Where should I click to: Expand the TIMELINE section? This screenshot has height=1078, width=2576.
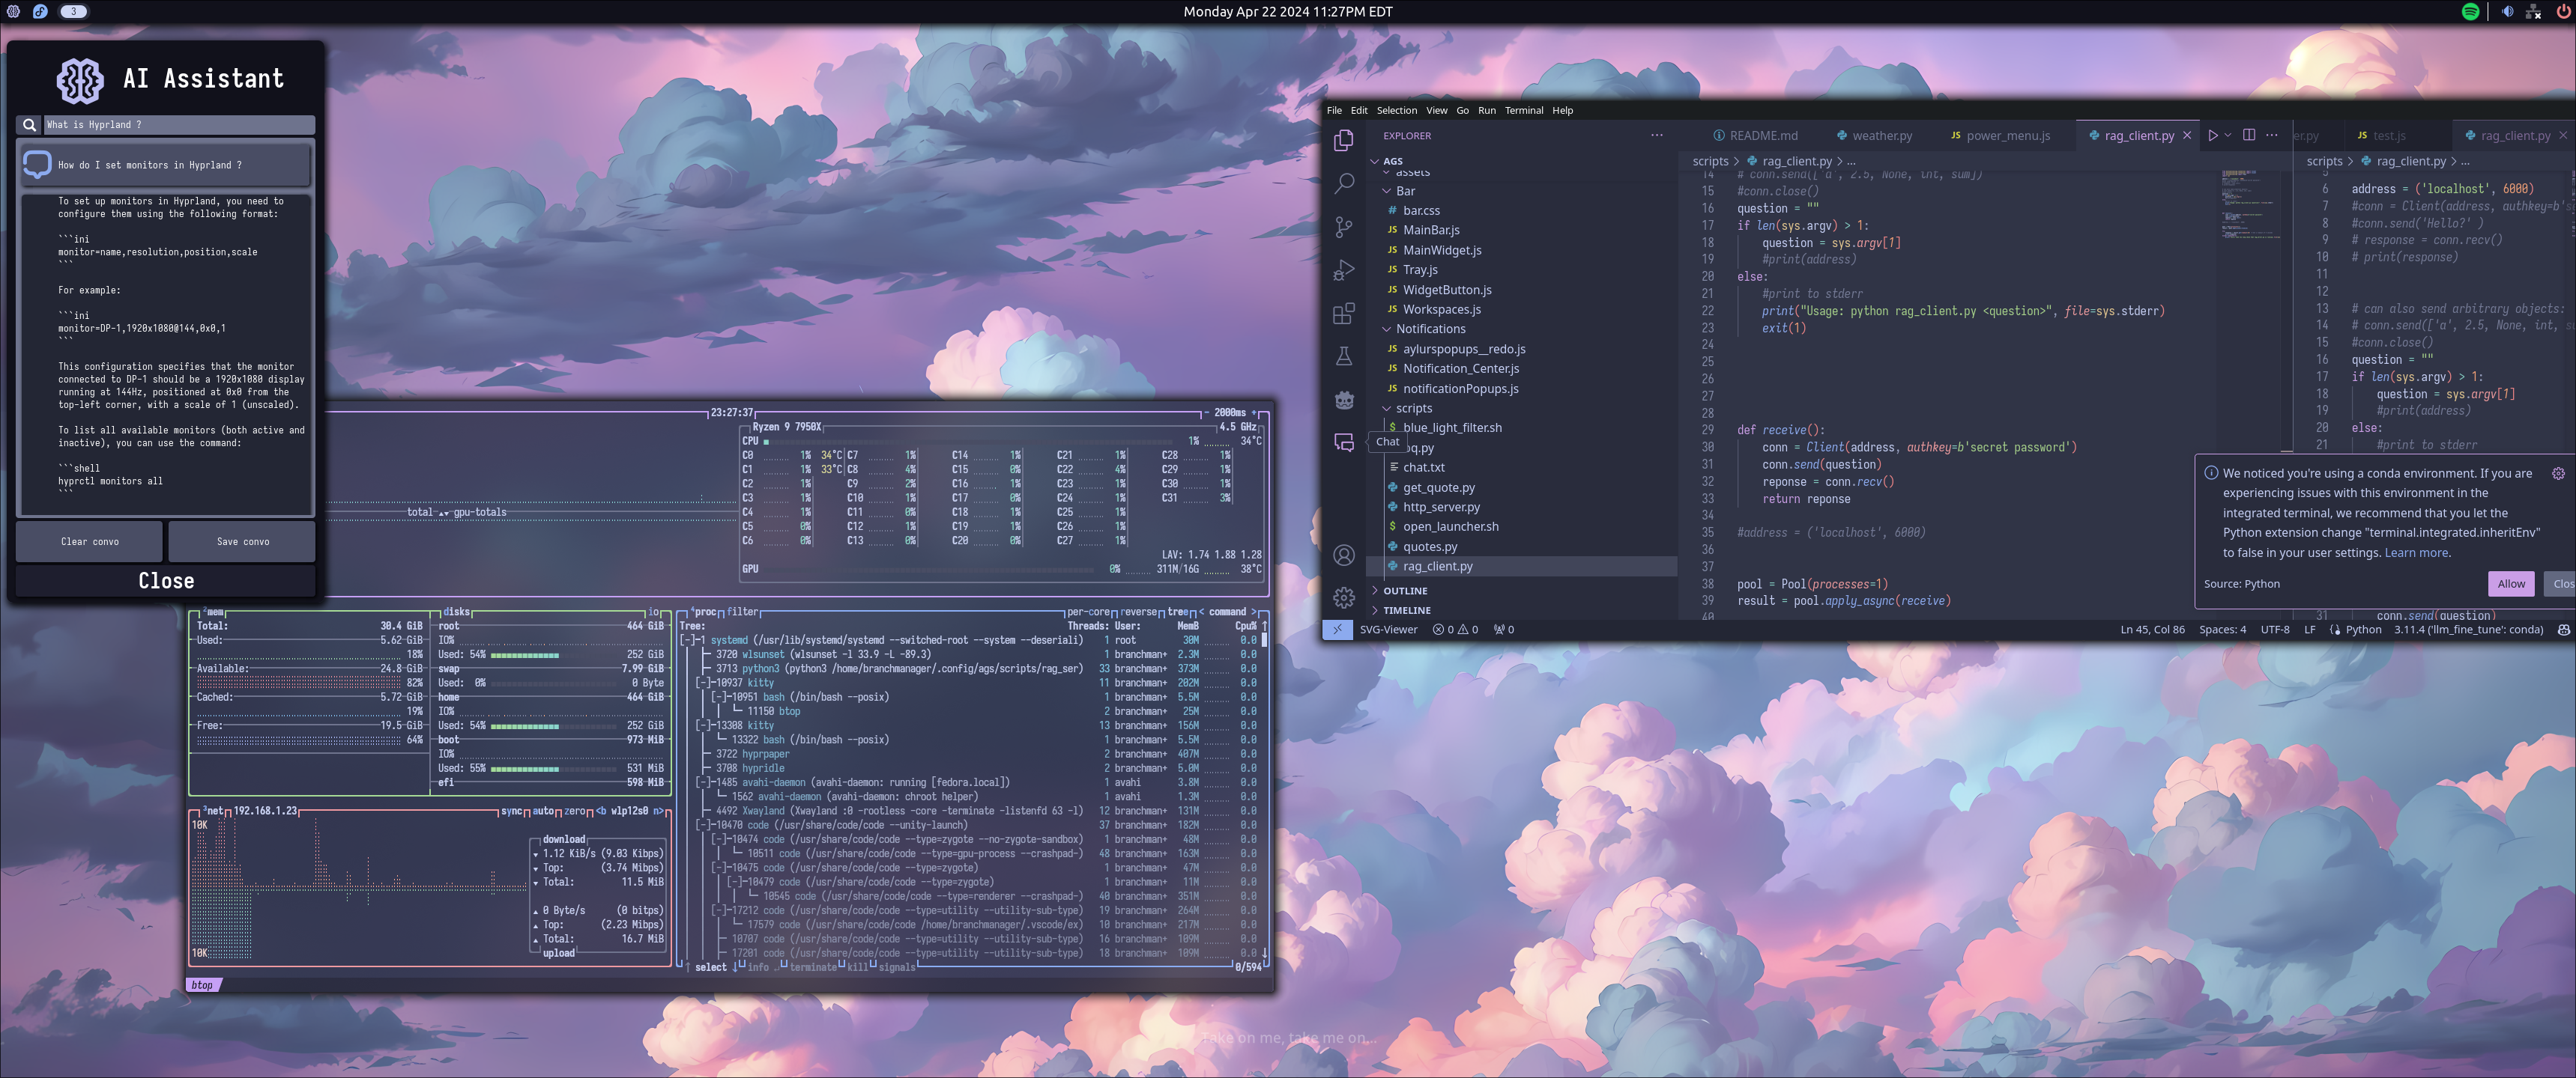point(1406,610)
